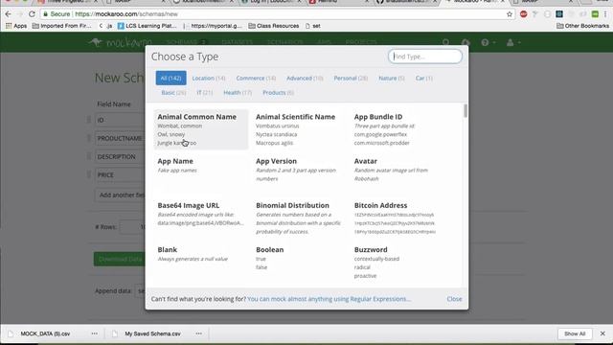Open Imported From Firefox bookmarks folder

pyautogui.click(x=61, y=26)
